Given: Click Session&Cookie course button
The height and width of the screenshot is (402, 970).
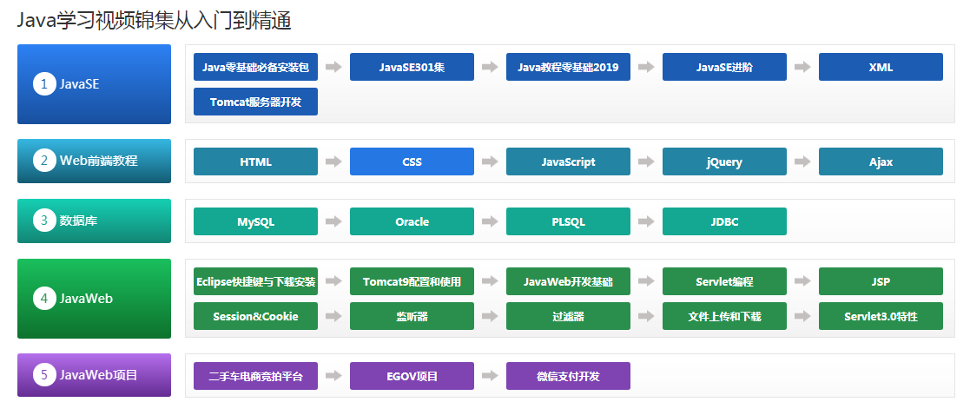Looking at the screenshot, I should click(x=255, y=316).
